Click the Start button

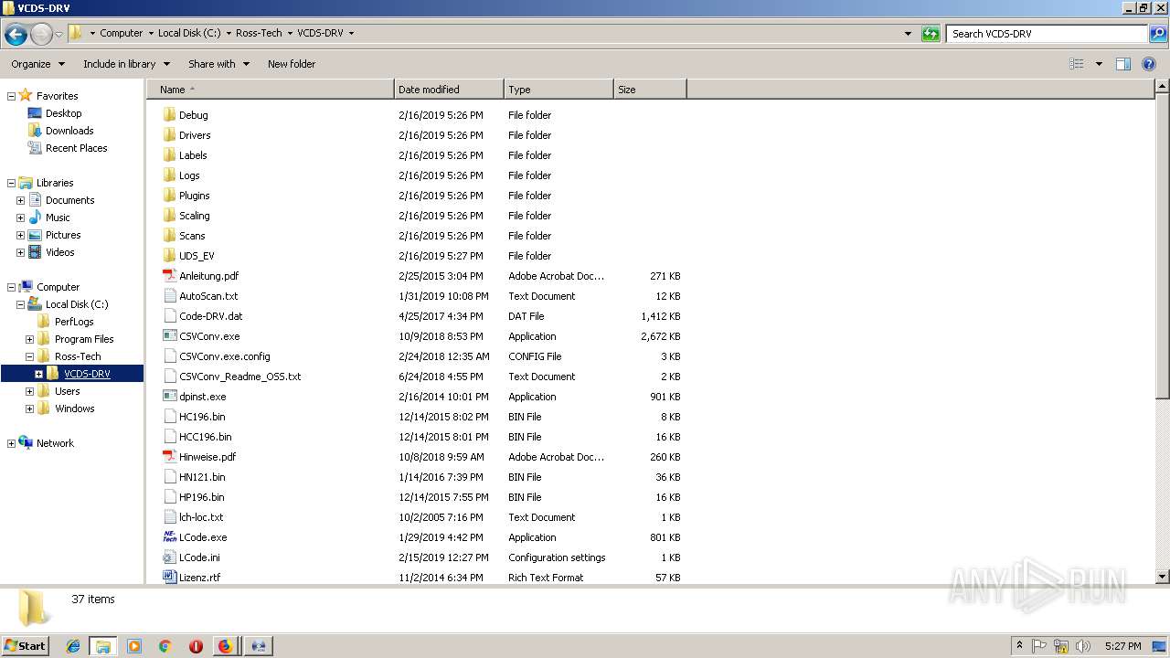[25, 646]
